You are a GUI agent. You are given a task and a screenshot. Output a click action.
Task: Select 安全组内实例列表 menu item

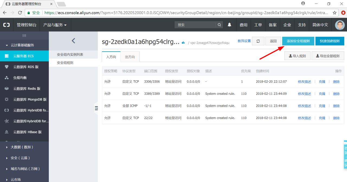(x=70, y=55)
